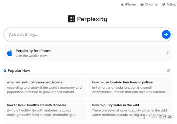Click the puzzle-piece icon beside Chrome

[142, 4]
